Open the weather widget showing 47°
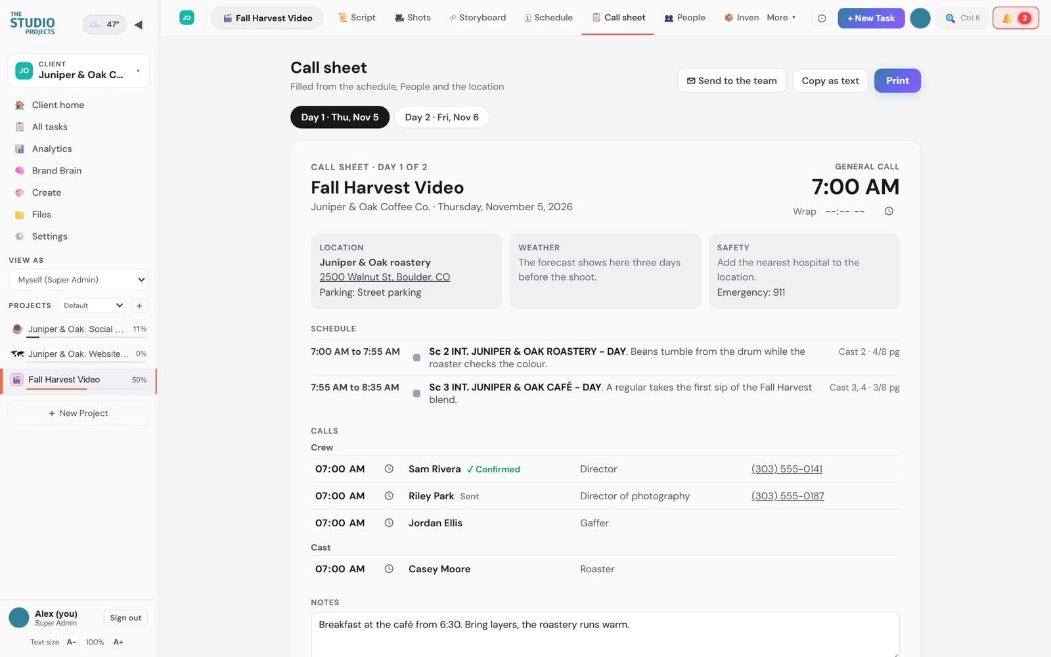Viewport: 1051px width, 657px height. click(104, 24)
